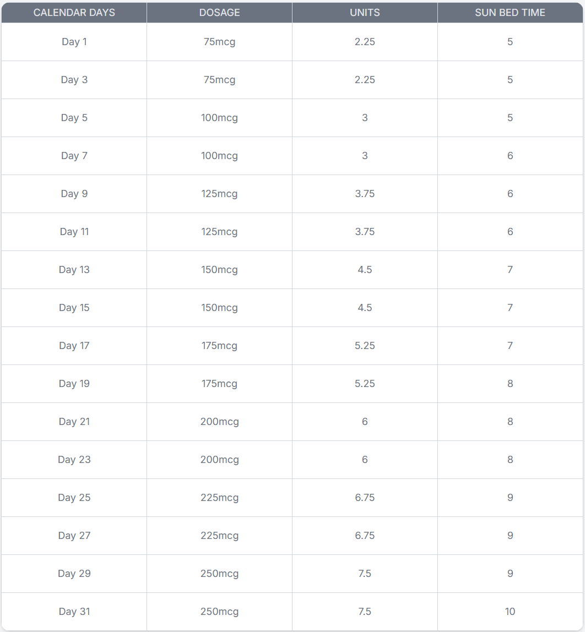Viewport: 585px width, 632px height.
Task: Click the 4.5 units value for Day 15
Action: (x=365, y=308)
